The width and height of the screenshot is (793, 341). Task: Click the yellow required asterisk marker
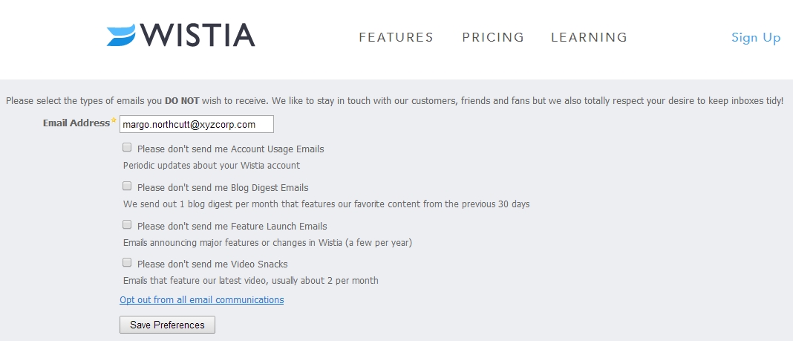point(114,121)
